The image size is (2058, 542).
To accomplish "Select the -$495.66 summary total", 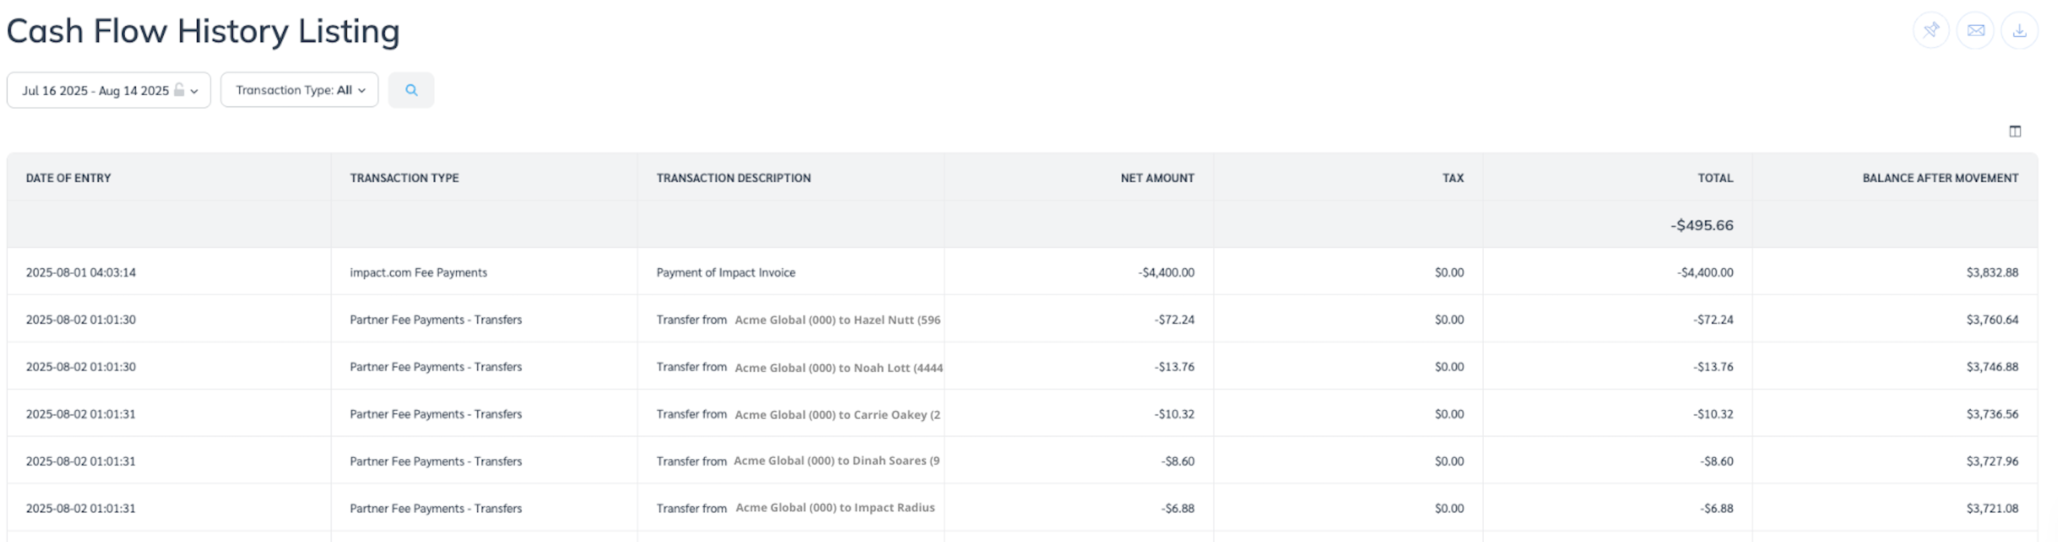I will [1702, 225].
